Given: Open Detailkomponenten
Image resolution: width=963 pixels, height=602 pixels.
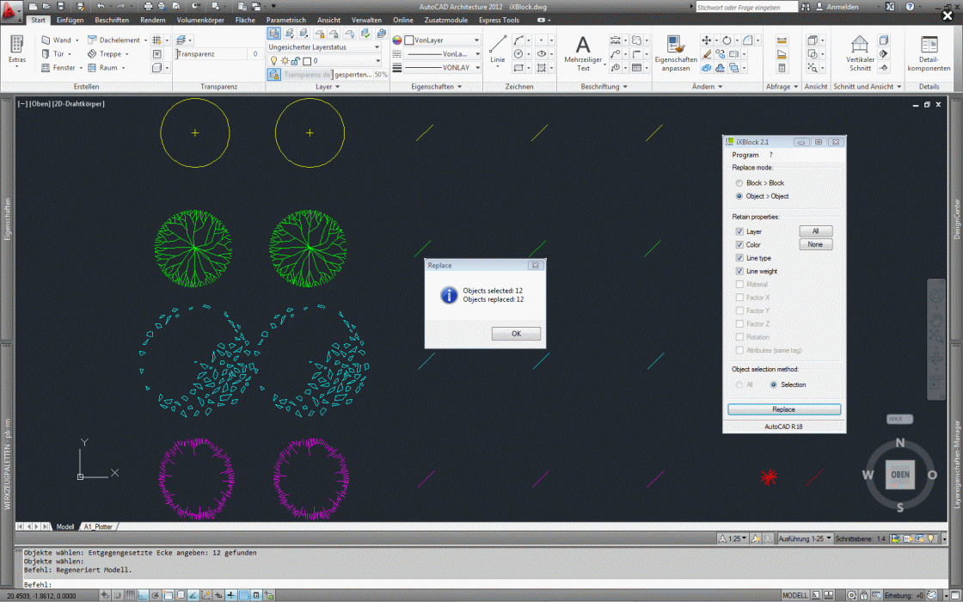Looking at the screenshot, I should tap(929, 52).
